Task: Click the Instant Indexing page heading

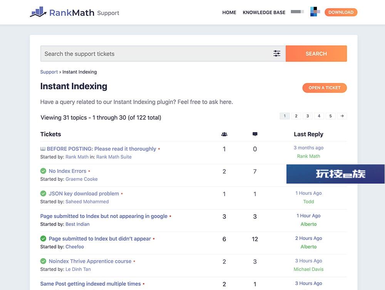Action: 74,86
